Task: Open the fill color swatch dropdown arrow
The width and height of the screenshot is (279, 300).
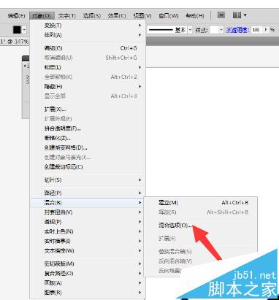Action: click(24, 30)
